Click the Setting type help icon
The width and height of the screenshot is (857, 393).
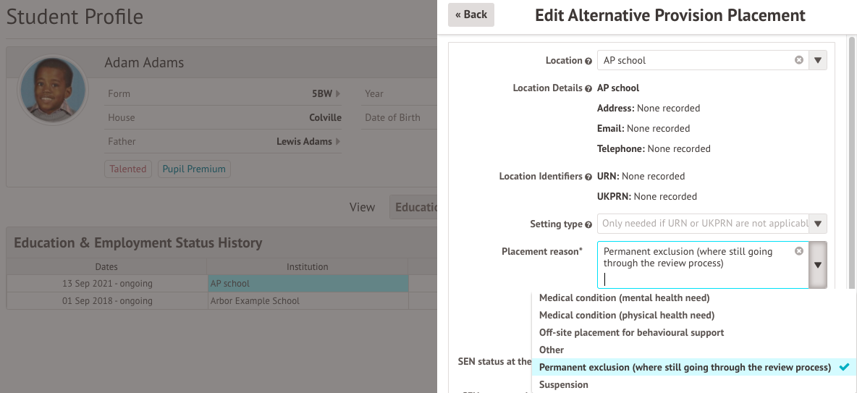(x=588, y=224)
